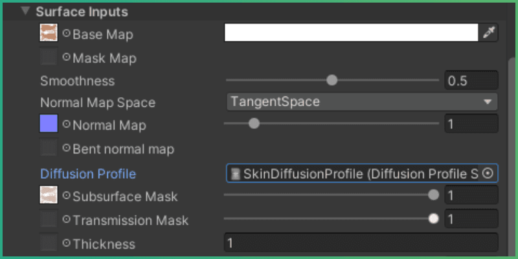Collapse the Surface Inputs section

[x=25, y=12]
